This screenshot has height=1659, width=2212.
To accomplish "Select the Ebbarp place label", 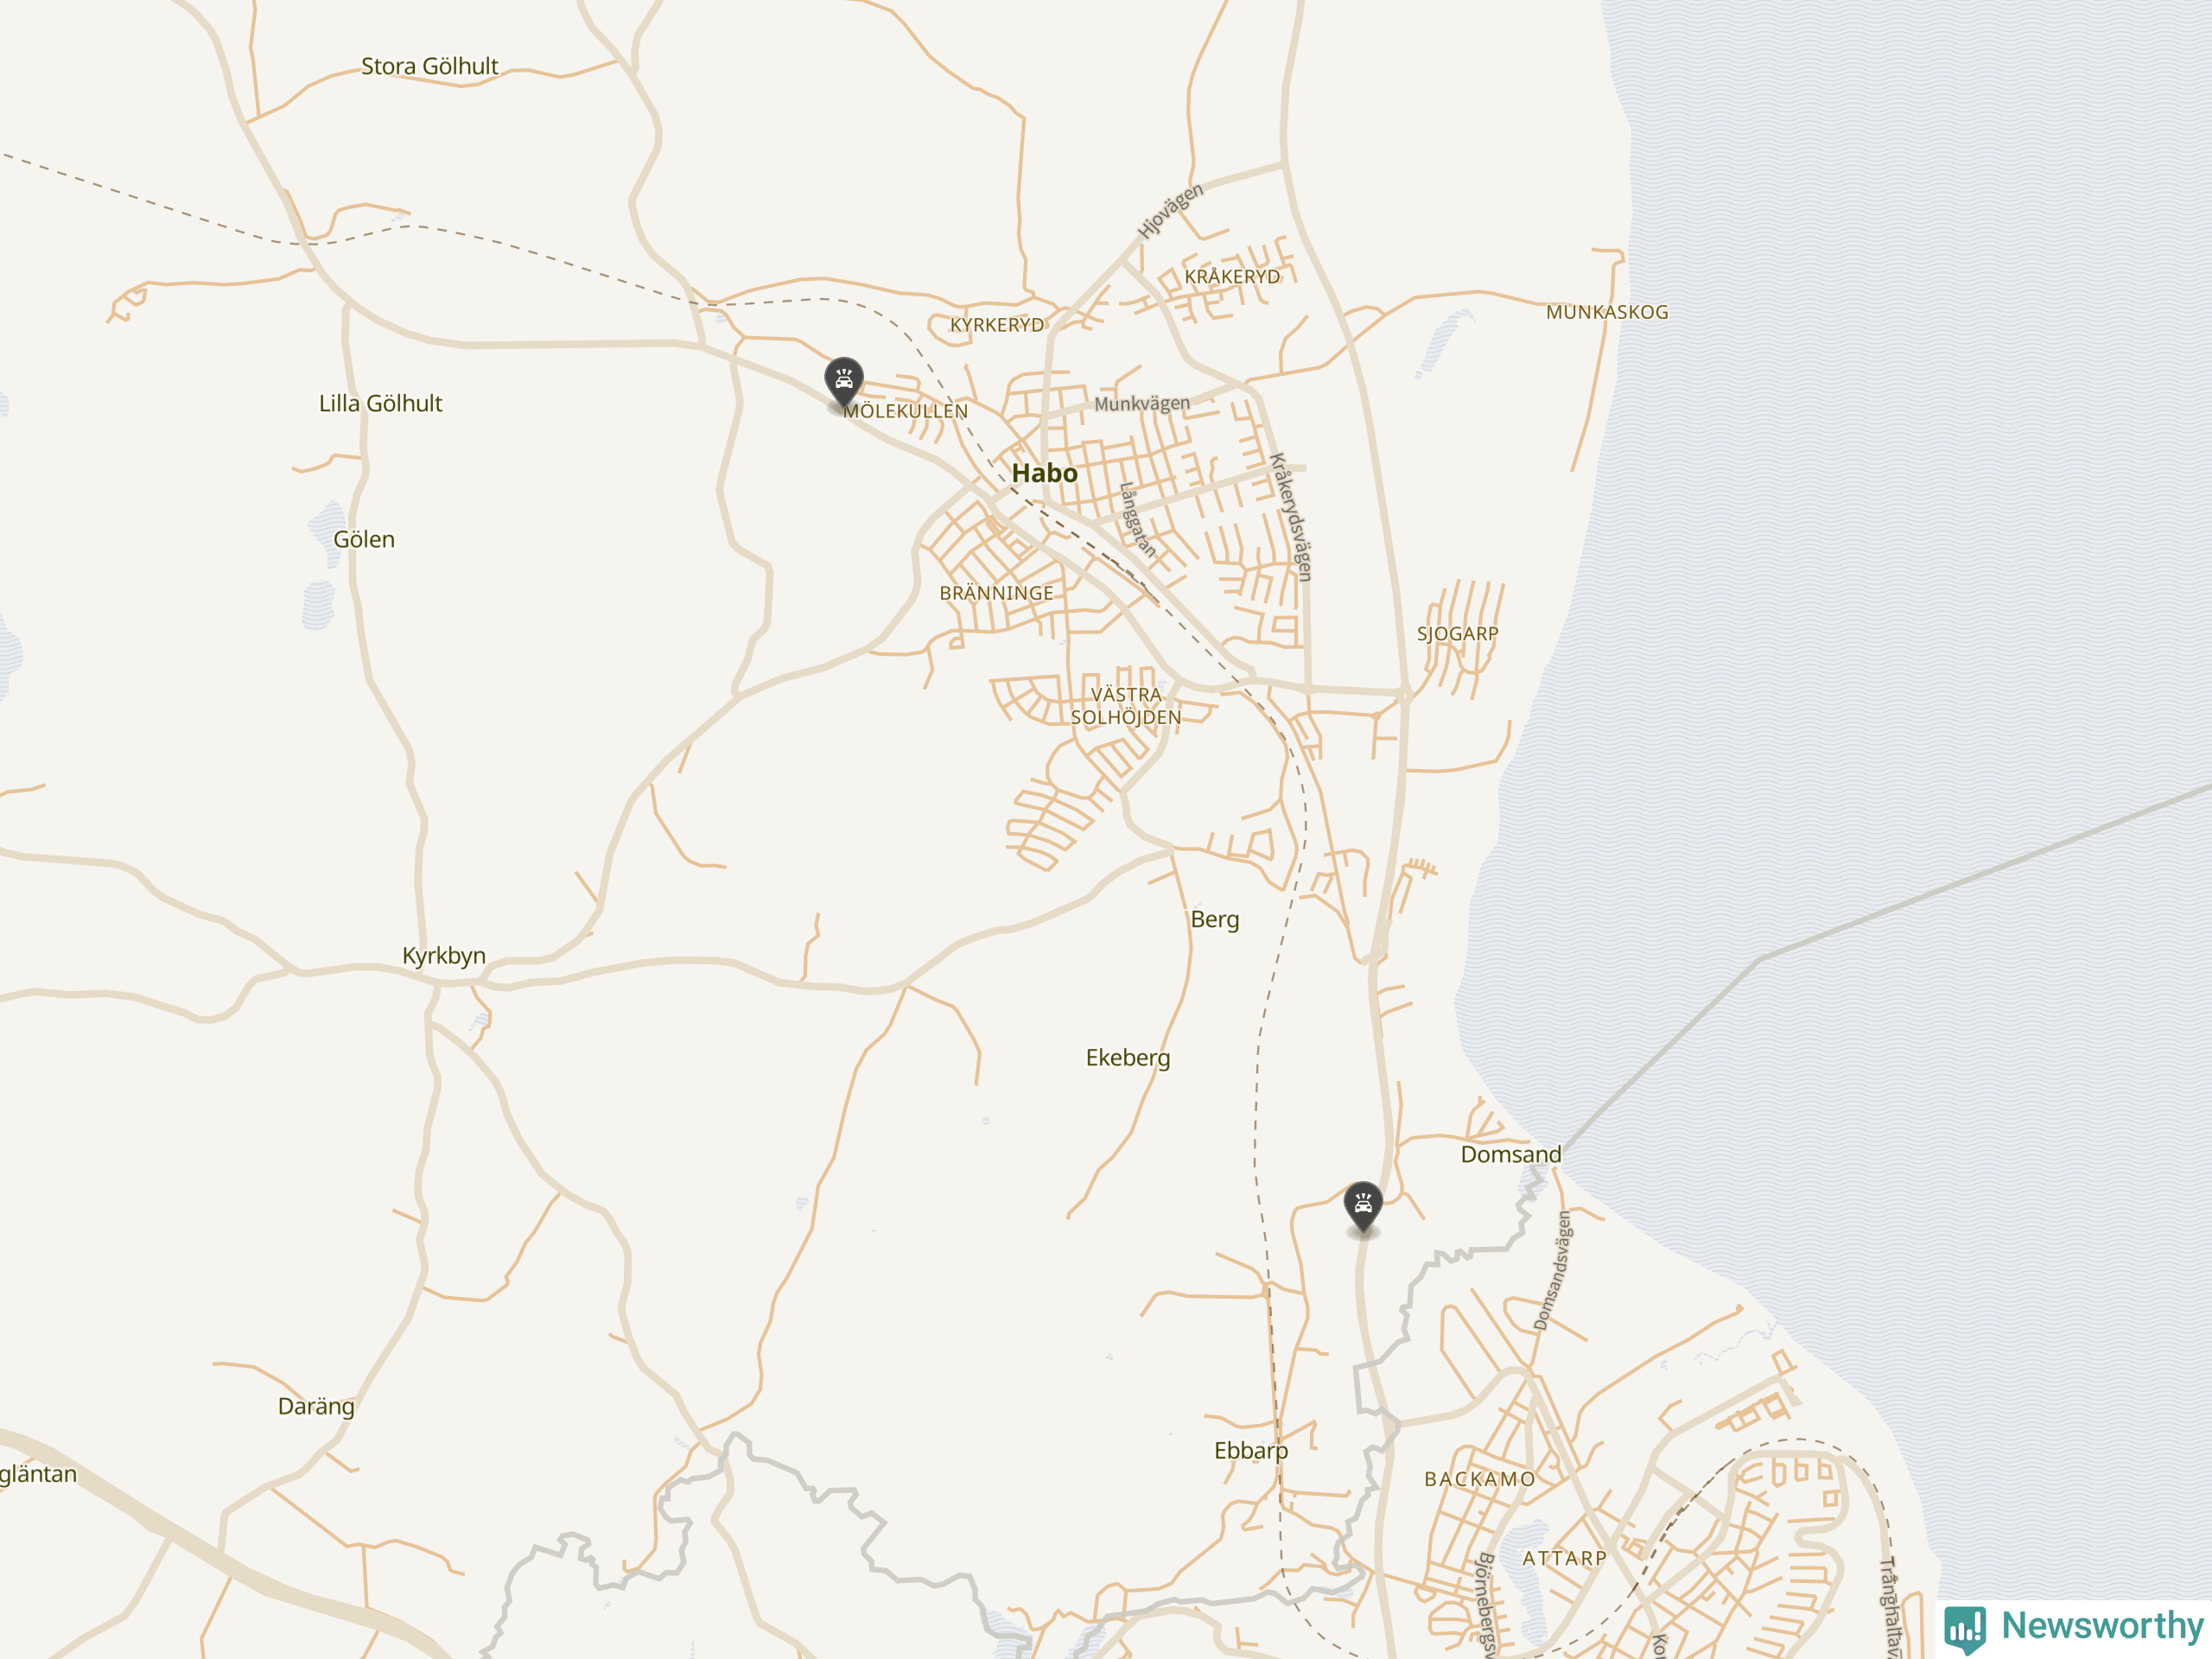I will pos(1250,1450).
